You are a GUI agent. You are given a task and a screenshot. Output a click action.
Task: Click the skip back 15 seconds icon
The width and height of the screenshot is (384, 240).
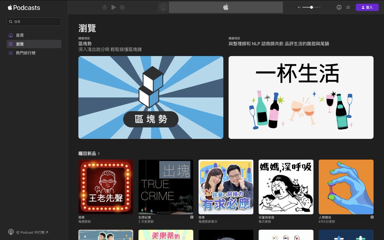point(104,7)
